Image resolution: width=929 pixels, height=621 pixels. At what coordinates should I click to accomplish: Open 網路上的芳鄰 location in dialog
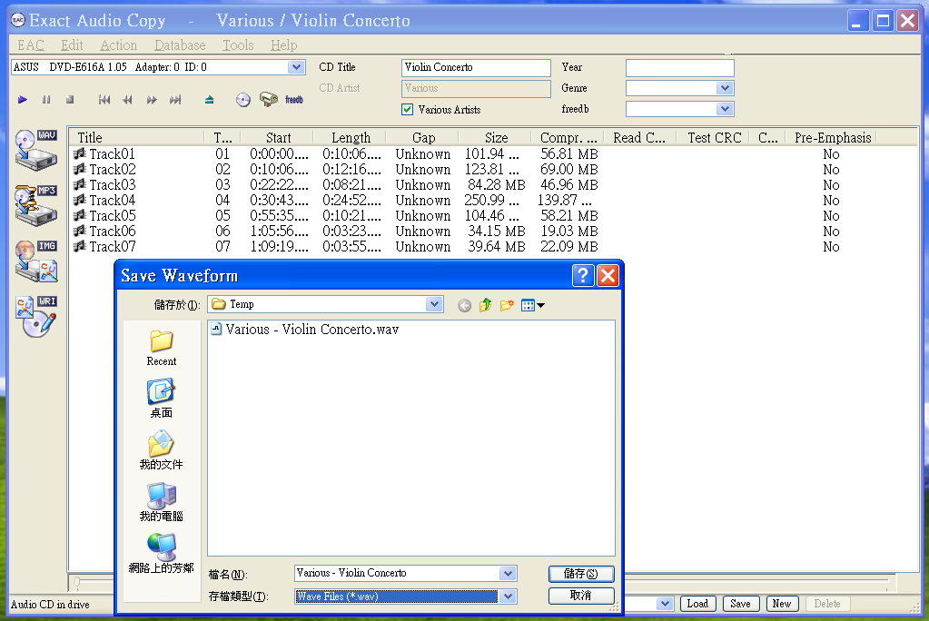tap(161, 554)
